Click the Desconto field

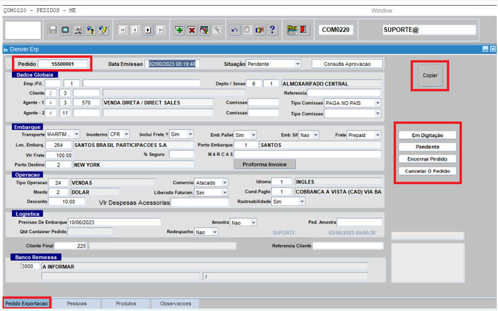(67, 202)
